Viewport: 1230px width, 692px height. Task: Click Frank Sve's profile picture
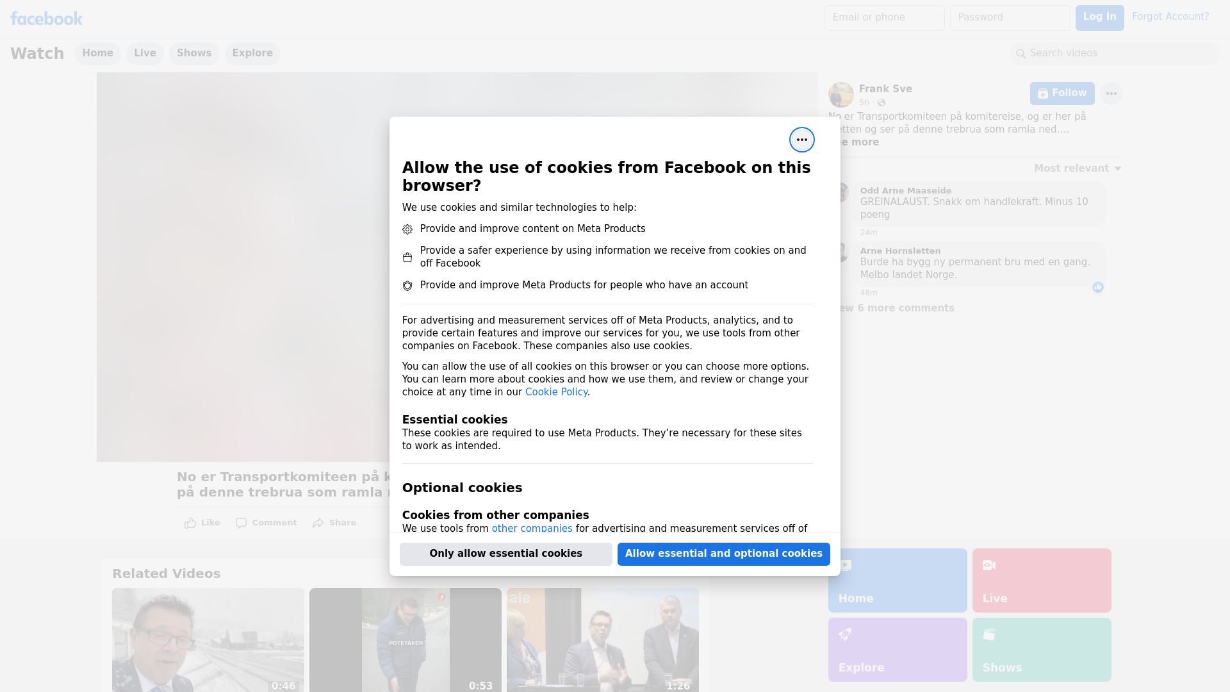pos(840,95)
